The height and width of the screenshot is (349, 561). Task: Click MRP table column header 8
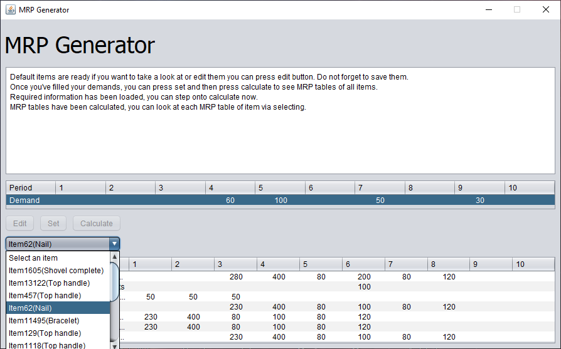point(448,264)
